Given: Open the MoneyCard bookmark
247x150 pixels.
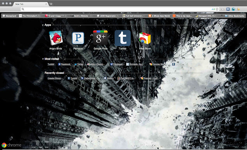Looking at the screenshot, I should click(x=9, y=16).
